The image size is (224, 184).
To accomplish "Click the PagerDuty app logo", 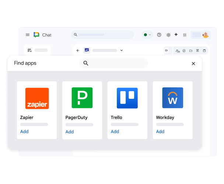I will coord(82,98).
